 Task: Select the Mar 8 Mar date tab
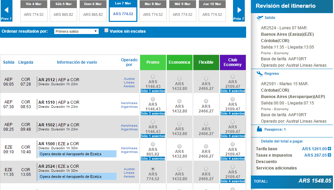(153, 11)
